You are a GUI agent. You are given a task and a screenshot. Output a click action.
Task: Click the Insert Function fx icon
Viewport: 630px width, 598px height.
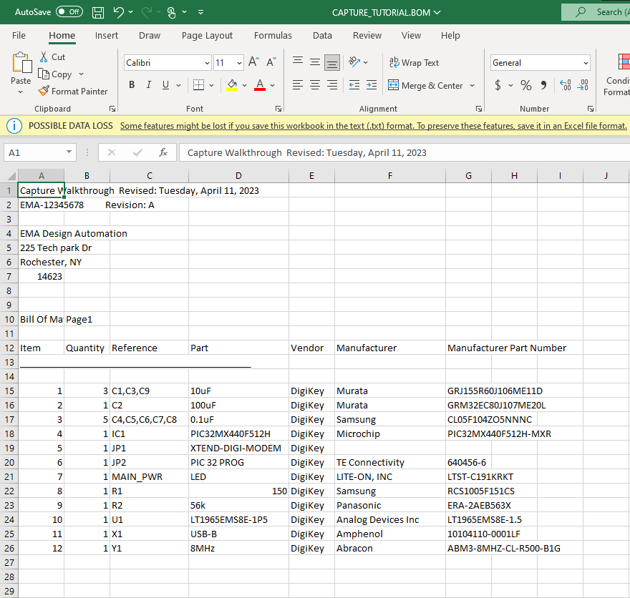[163, 152]
